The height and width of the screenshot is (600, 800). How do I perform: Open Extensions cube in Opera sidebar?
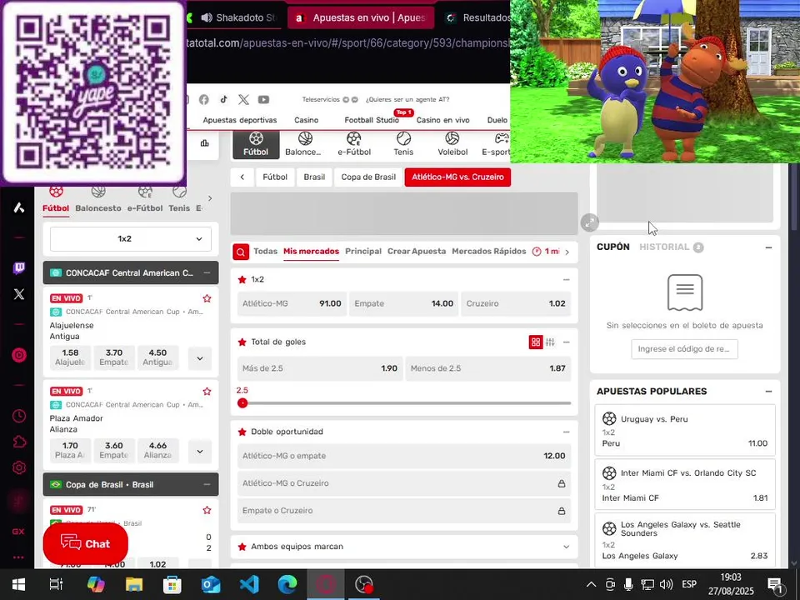pyautogui.click(x=19, y=442)
